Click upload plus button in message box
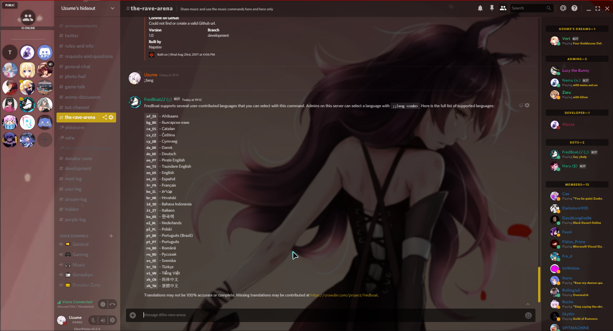Image resolution: width=613 pixels, height=331 pixels. point(133,315)
